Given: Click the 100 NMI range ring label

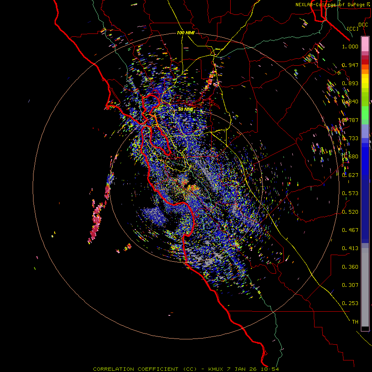Looking at the screenshot, I should (x=186, y=33).
